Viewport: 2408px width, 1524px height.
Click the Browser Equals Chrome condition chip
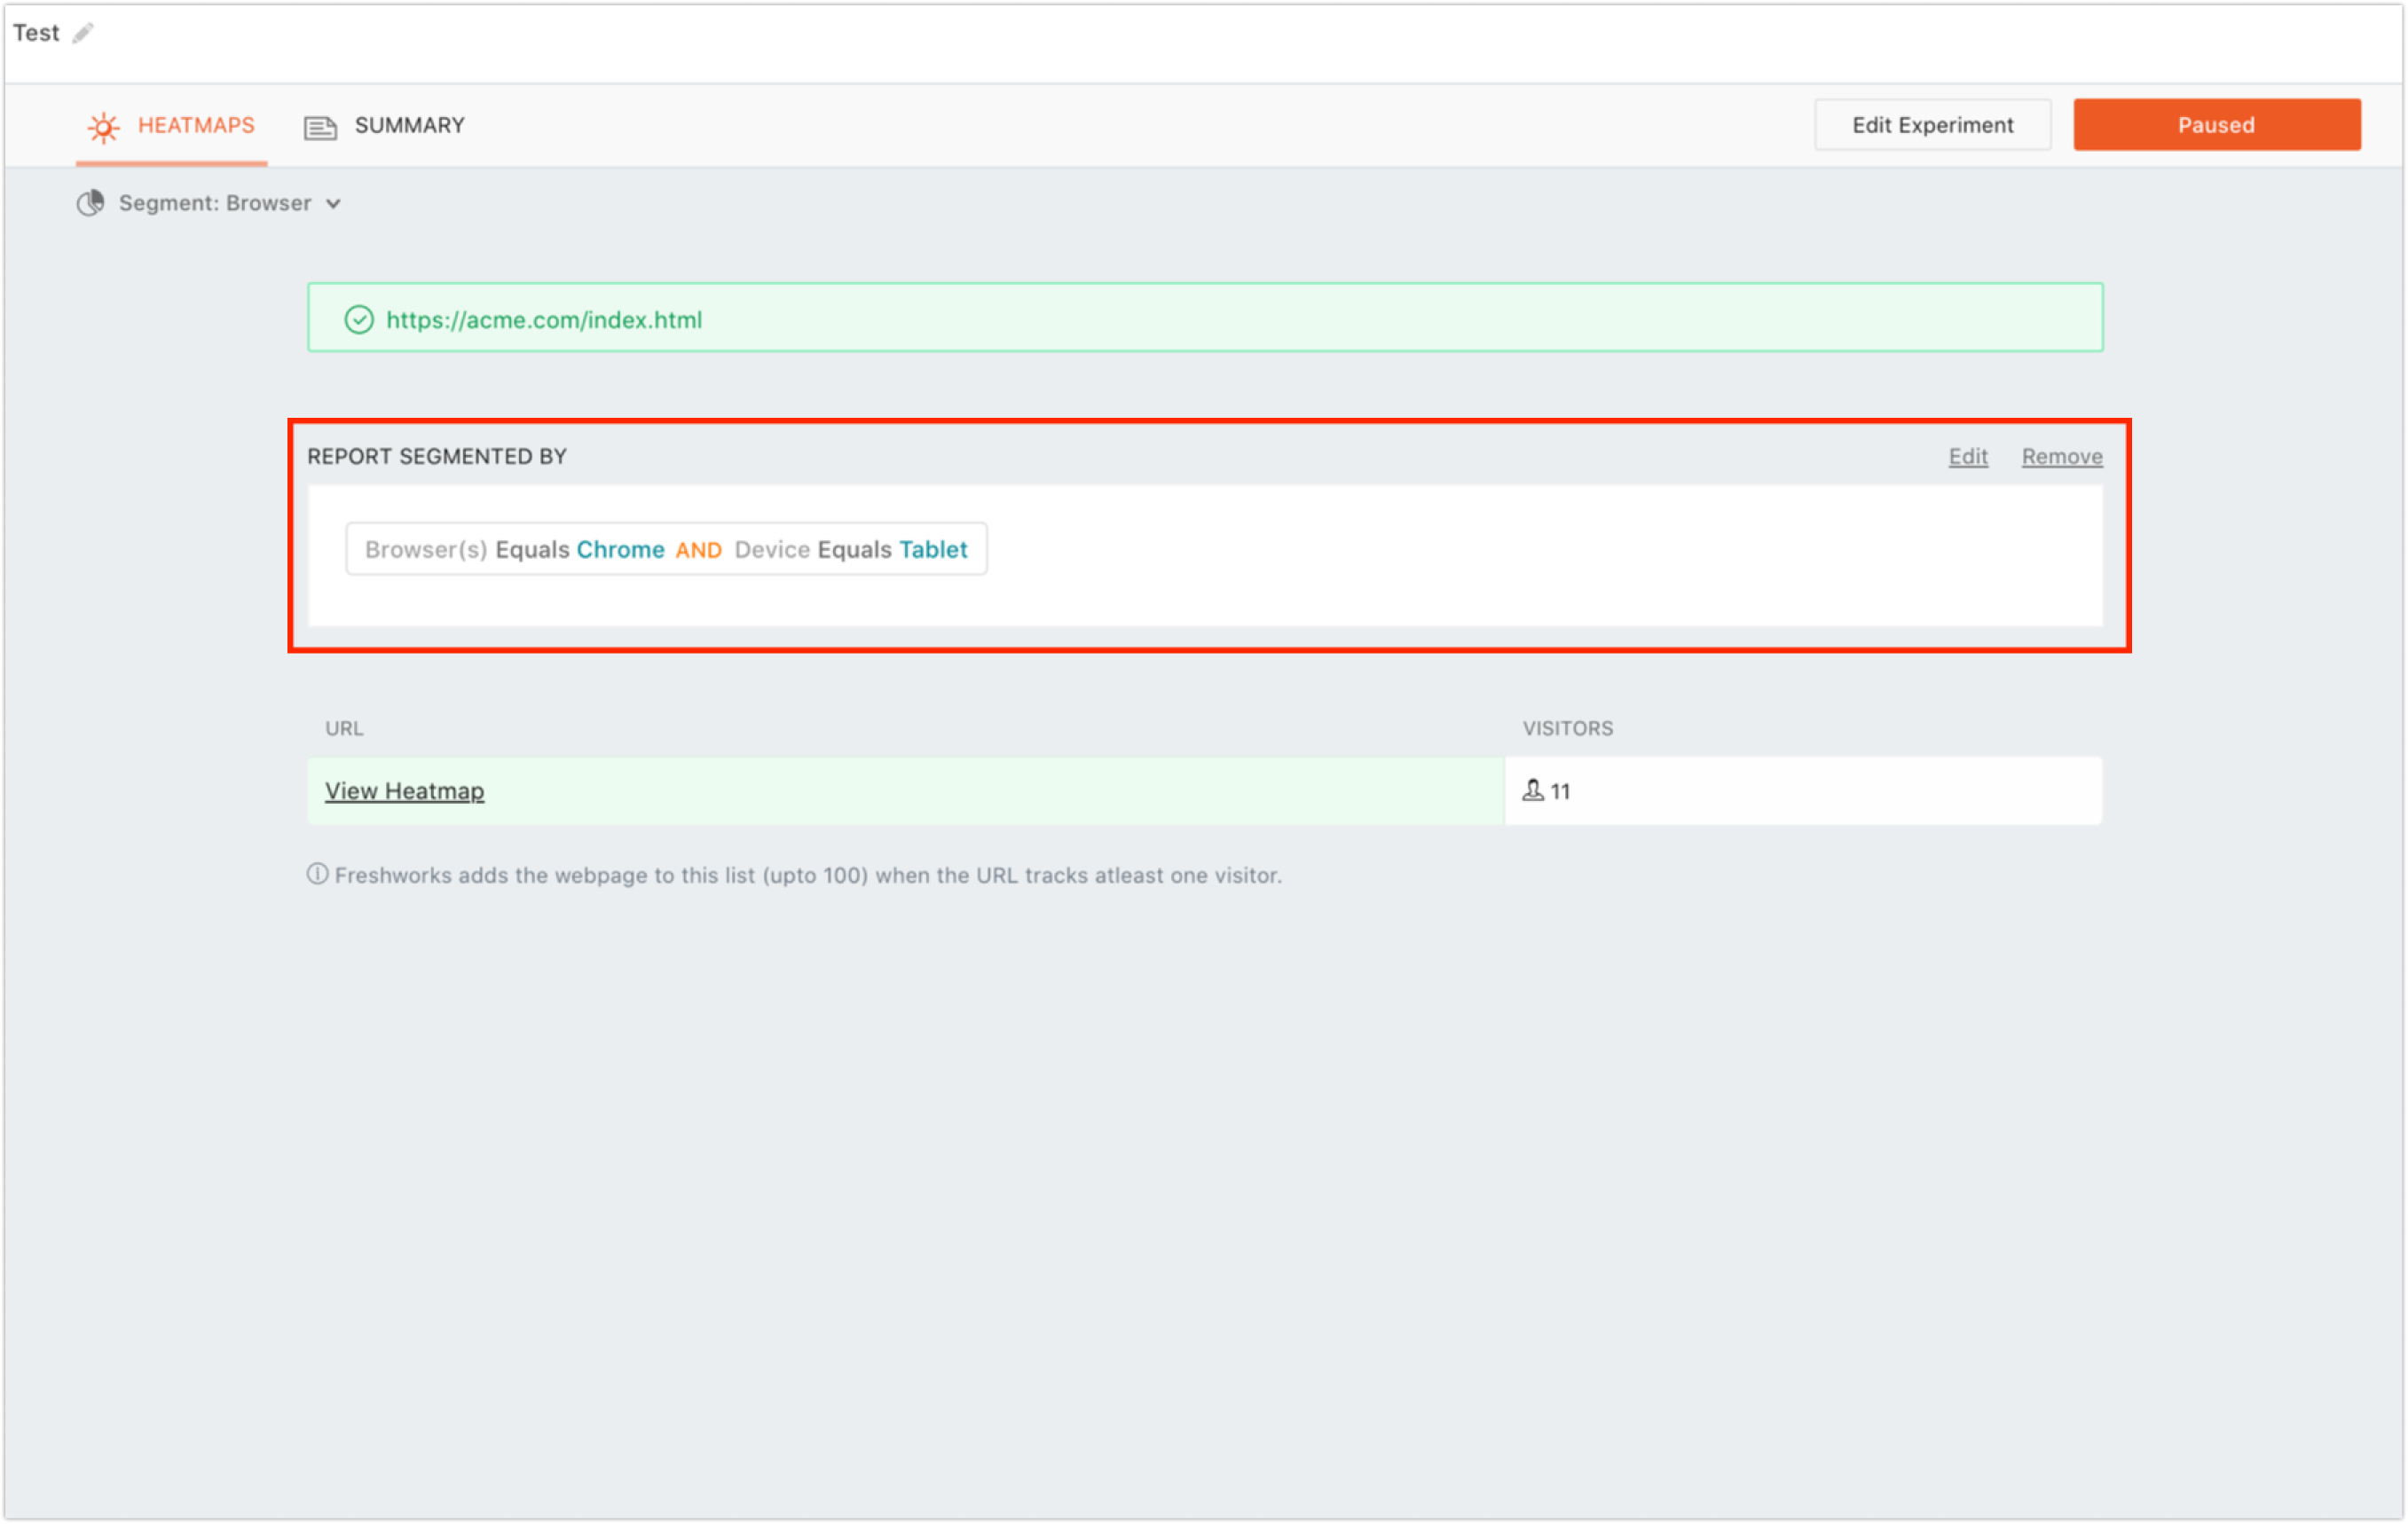tap(514, 550)
